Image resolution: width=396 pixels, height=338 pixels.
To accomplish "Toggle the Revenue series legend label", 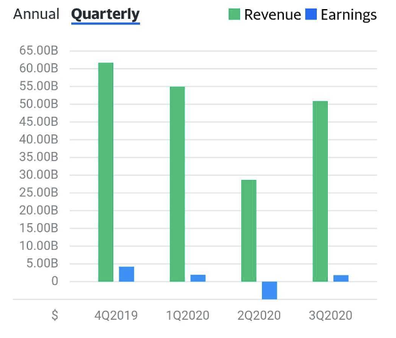I will (272, 15).
